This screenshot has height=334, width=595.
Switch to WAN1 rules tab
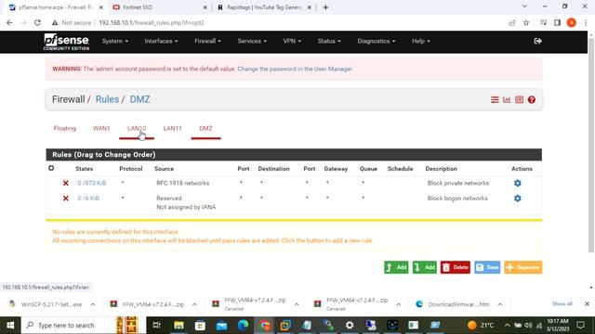pos(101,128)
